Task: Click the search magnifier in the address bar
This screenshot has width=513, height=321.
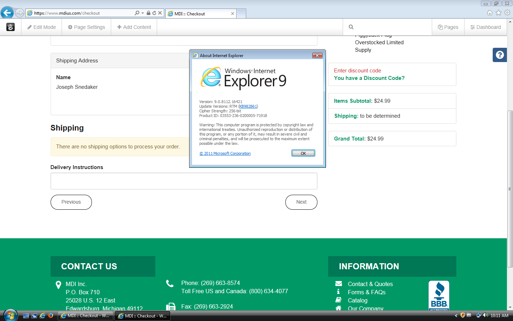Action: [137, 13]
